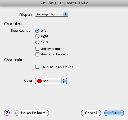The image size is (128, 120).
Task: Click the Display popup's blue arrow stepper
Action: (x=66, y=14)
